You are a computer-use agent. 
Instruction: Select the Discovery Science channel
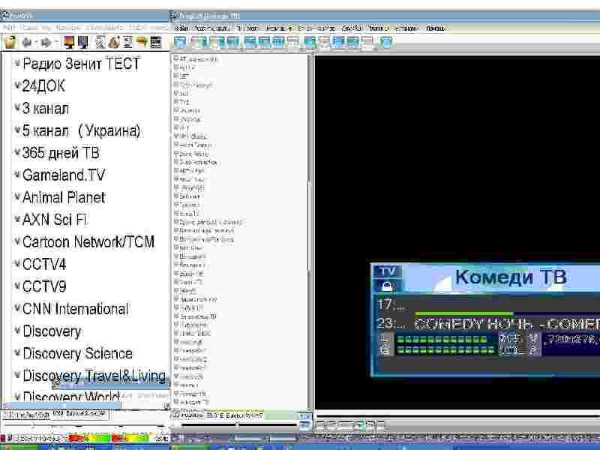(x=77, y=353)
